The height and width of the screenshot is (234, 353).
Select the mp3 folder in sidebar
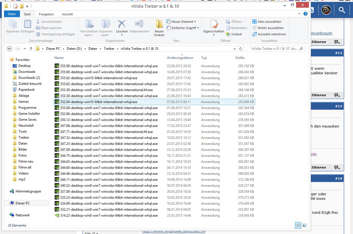coord(22,179)
